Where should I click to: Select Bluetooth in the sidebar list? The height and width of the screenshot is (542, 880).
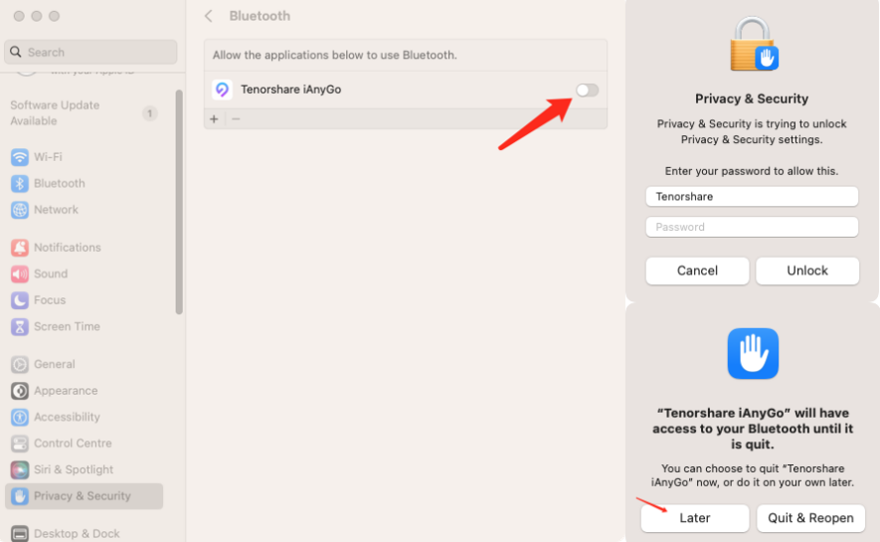tap(60, 183)
